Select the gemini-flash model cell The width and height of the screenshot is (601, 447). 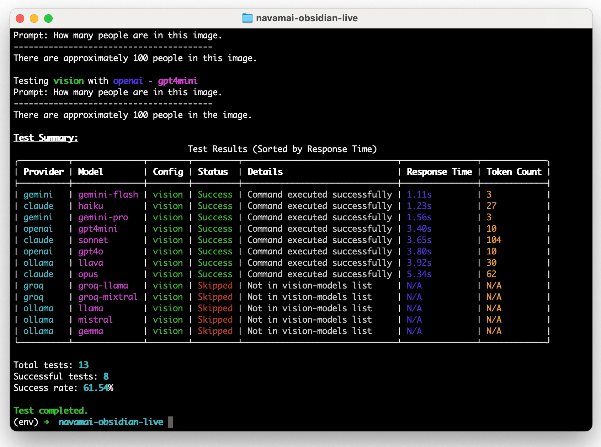tap(108, 194)
